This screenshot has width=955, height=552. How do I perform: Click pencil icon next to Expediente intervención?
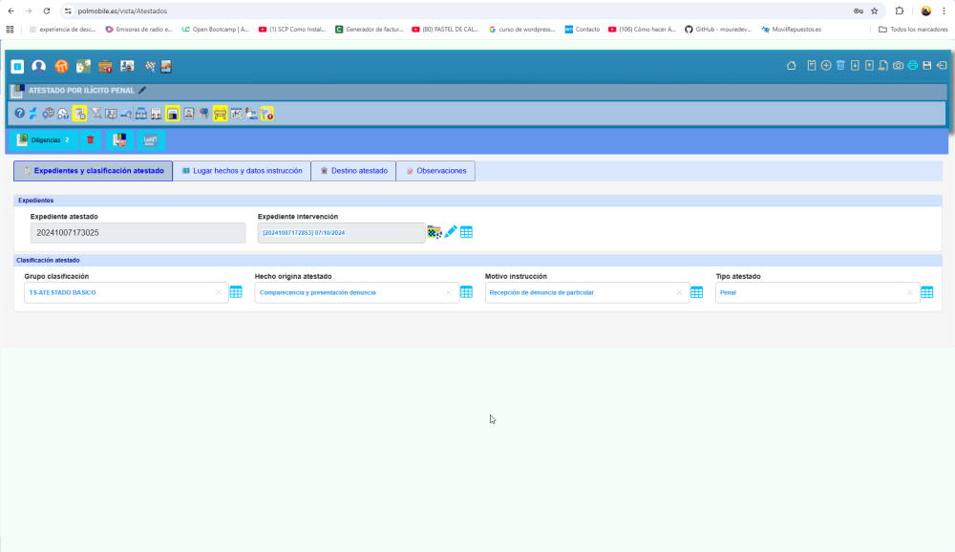click(451, 232)
